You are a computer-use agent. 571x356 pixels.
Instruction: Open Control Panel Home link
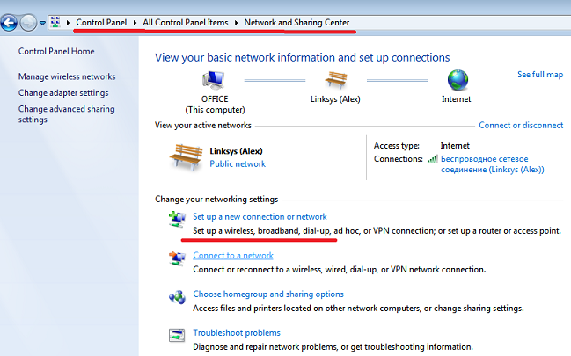(56, 51)
